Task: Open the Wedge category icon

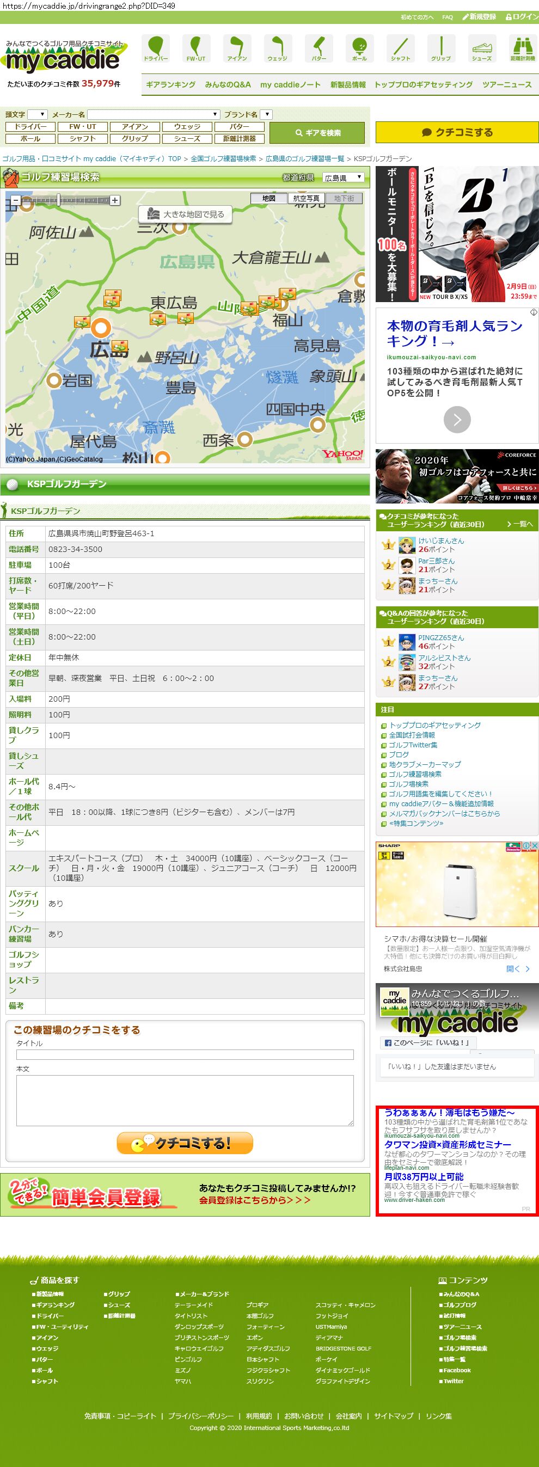Action: pyautogui.click(x=278, y=48)
